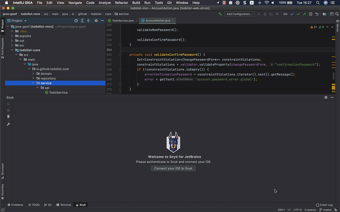The width and height of the screenshot is (340, 212).
Task: Click Select Opened File target icon
Action: coord(76,20)
